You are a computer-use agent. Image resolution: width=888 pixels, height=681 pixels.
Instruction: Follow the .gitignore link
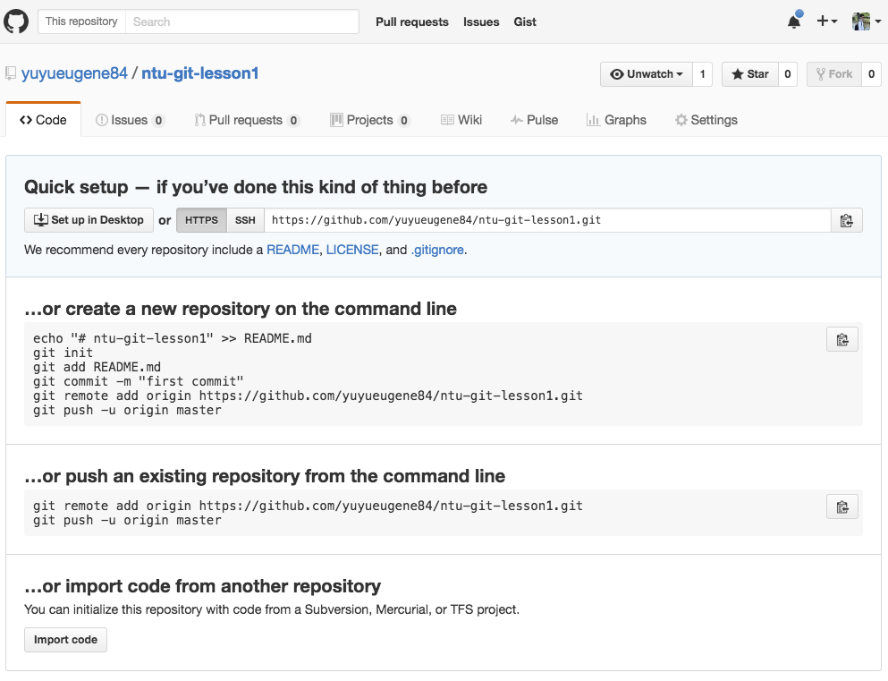(x=437, y=250)
